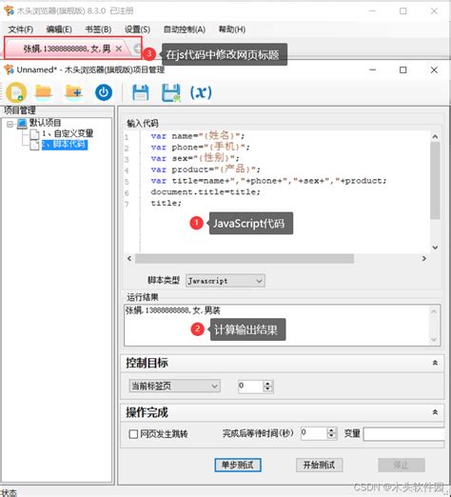Screen dimensions: 451x497
Task: Click the open folder toolbar icon
Action: click(44, 92)
